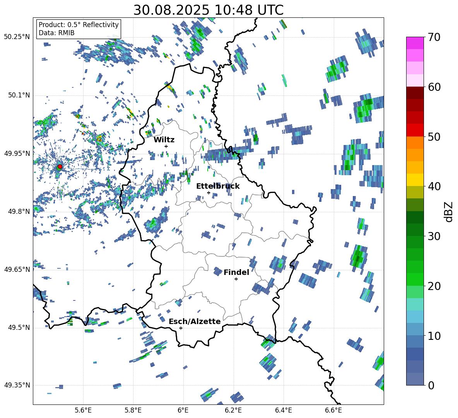Click the red radar location marker
The width and height of the screenshot is (458, 418).
[60, 167]
